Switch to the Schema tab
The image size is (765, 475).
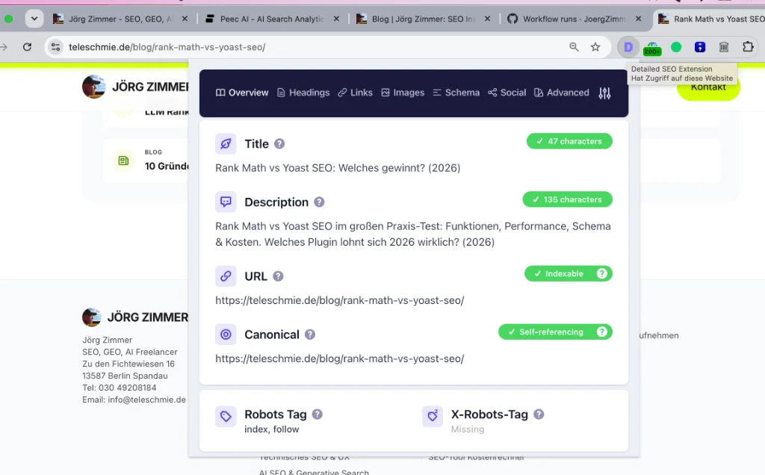pos(456,93)
